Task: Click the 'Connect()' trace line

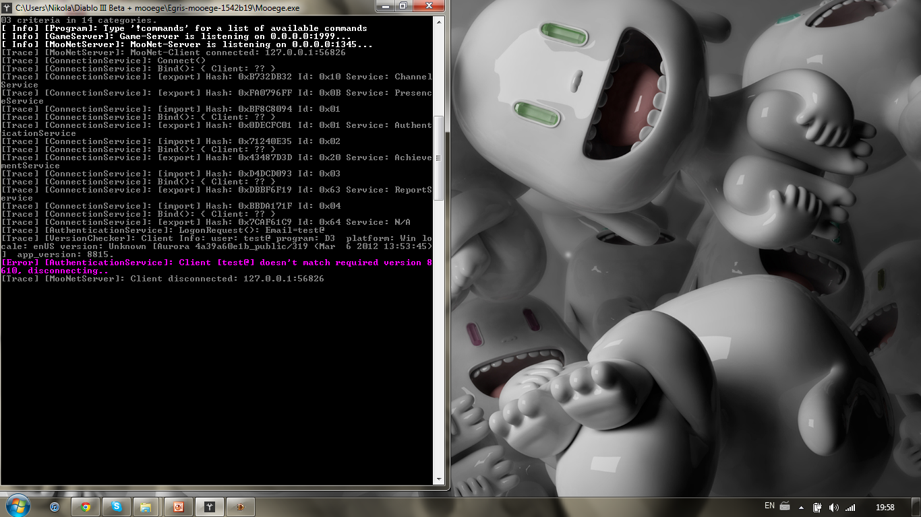Action: tap(103, 61)
